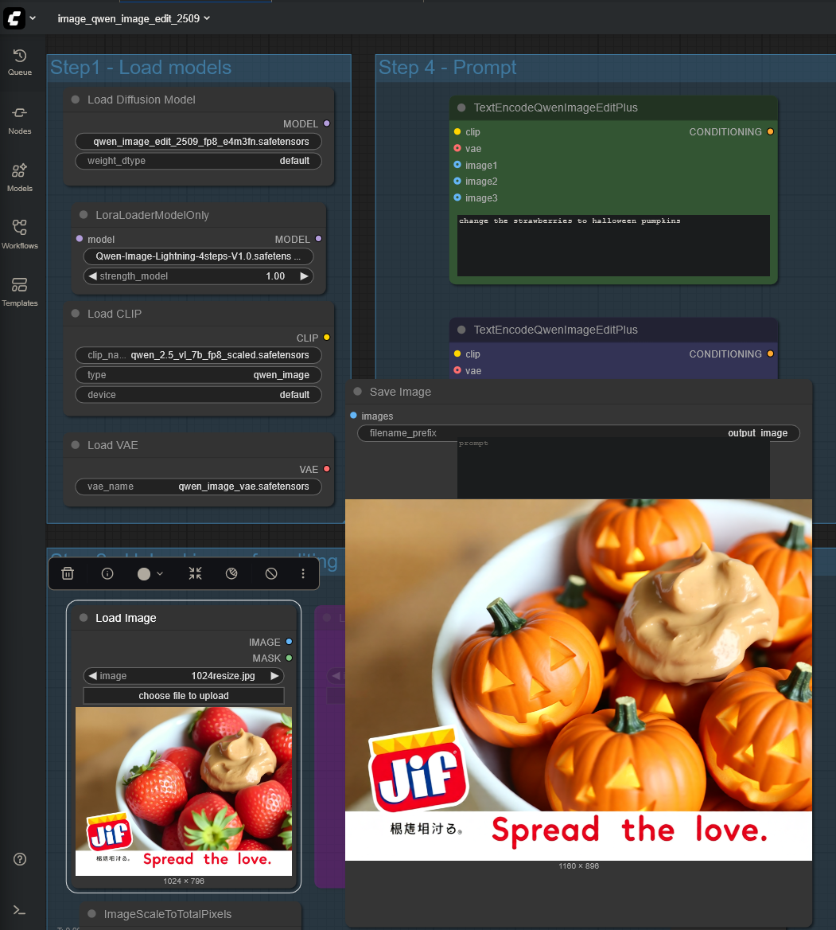The image size is (836, 930).
Task: Open the Templates sidebar panel
Action: pos(20,292)
